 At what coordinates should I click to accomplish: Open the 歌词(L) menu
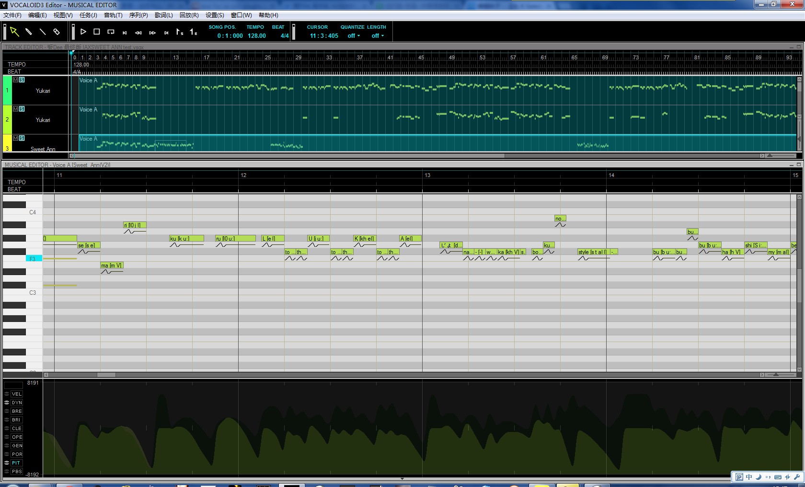point(163,15)
